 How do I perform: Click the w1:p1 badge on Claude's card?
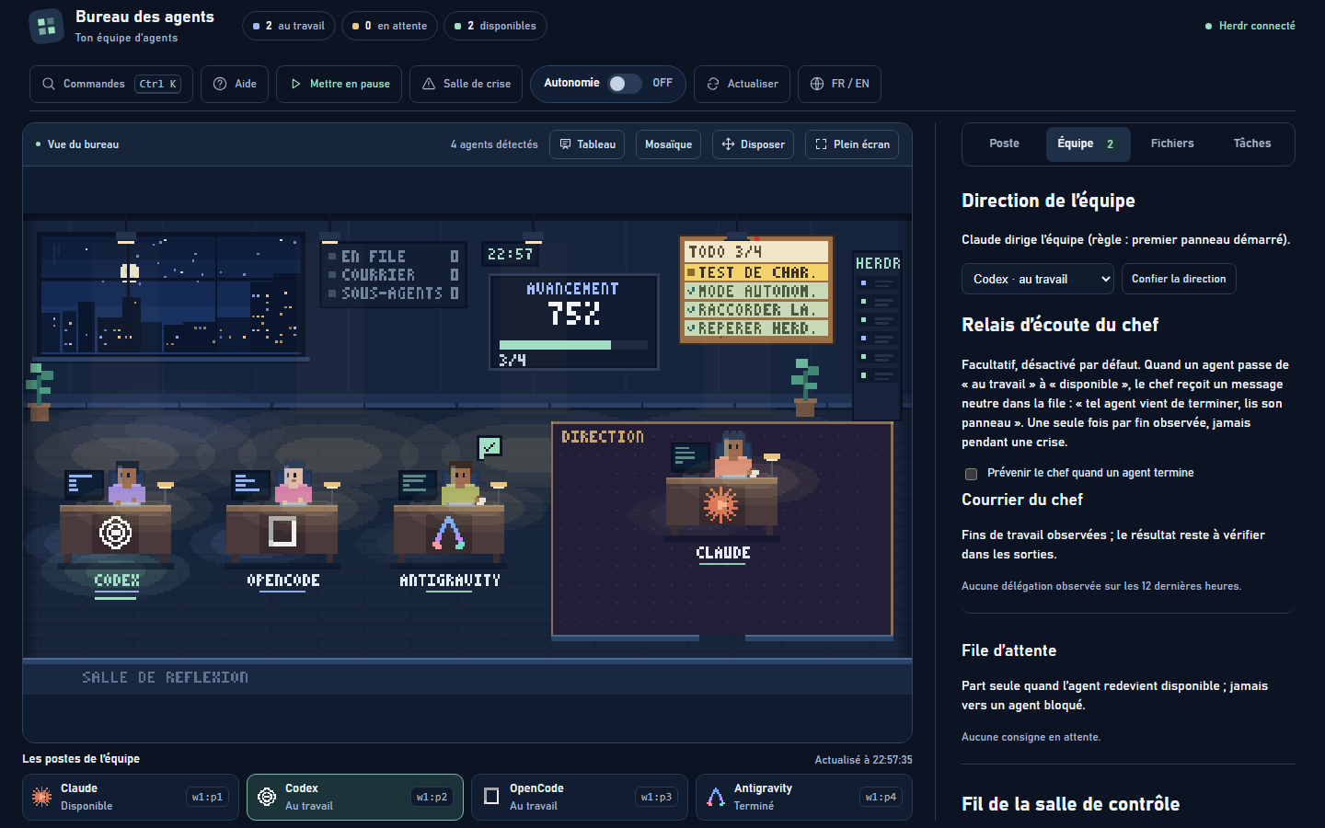click(x=207, y=797)
